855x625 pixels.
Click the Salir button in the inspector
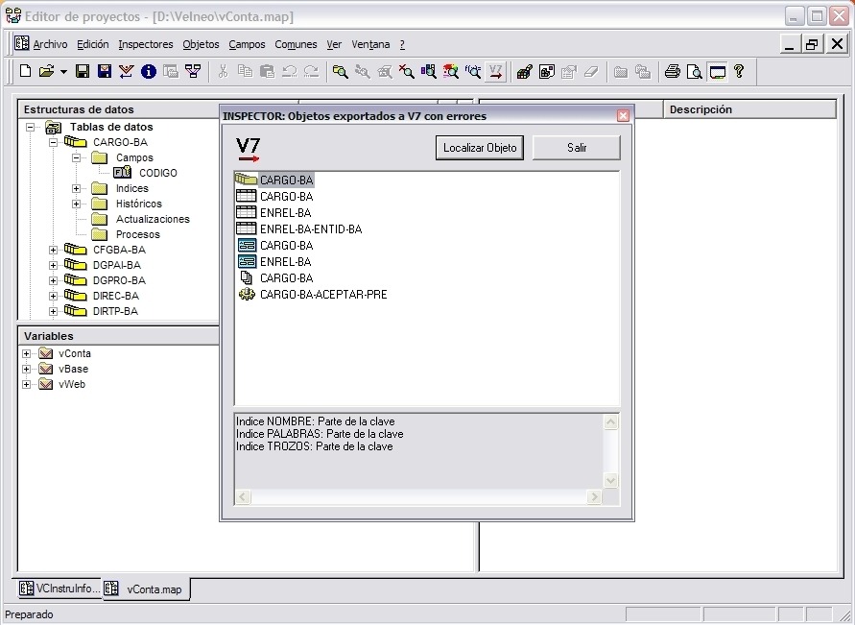[x=576, y=147]
